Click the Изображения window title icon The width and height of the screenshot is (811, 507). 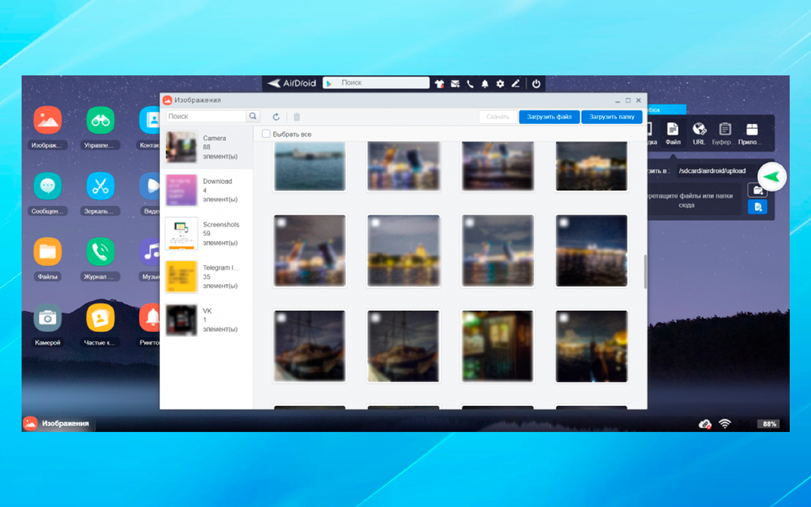[167, 100]
